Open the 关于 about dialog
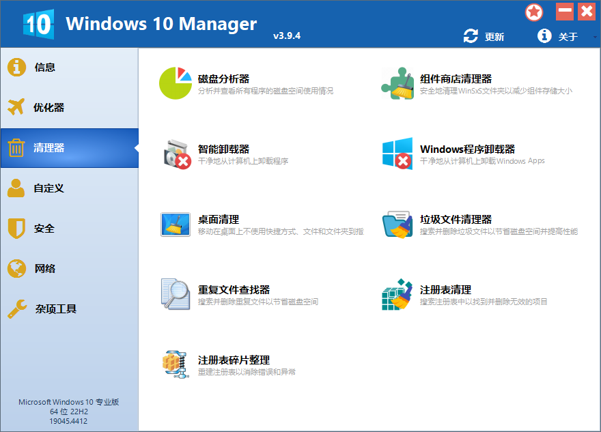 [x=568, y=37]
